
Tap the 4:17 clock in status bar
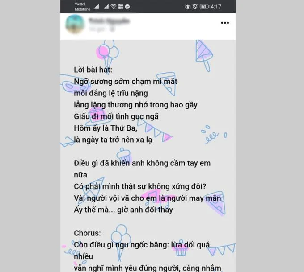(x=216, y=7)
